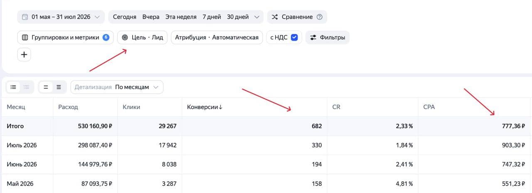Select the Вчера period preset
The height and width of the screenshot is (193, 532).
(151, 17)
